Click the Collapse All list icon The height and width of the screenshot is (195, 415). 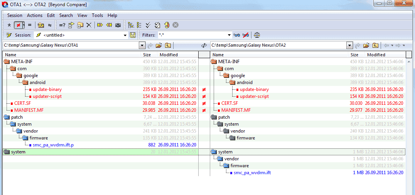[x=139, y=25]
